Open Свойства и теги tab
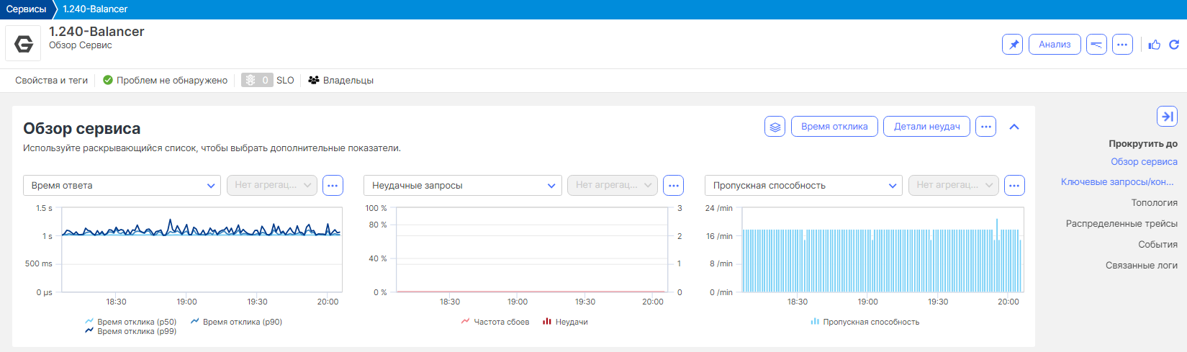Viewport: 1187px width, 352px height. pos(51,81)
